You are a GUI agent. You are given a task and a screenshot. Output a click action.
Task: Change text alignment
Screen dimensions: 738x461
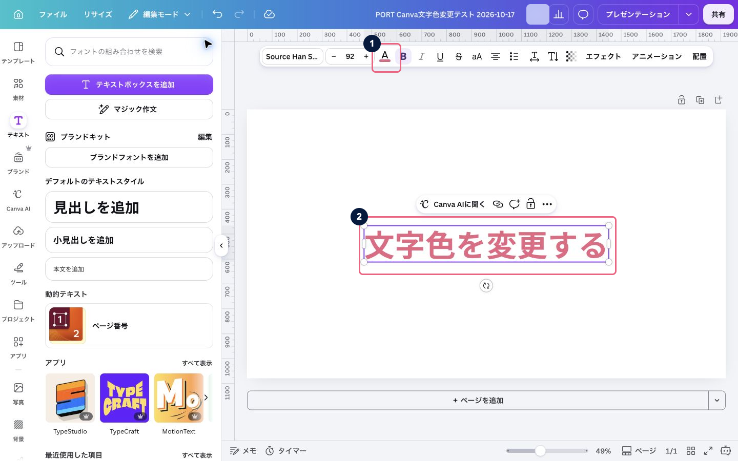pos(496,56)
